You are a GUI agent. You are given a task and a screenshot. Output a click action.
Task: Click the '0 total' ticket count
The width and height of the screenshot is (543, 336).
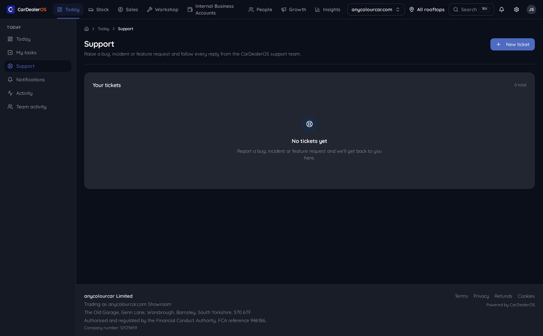[520, 85]
